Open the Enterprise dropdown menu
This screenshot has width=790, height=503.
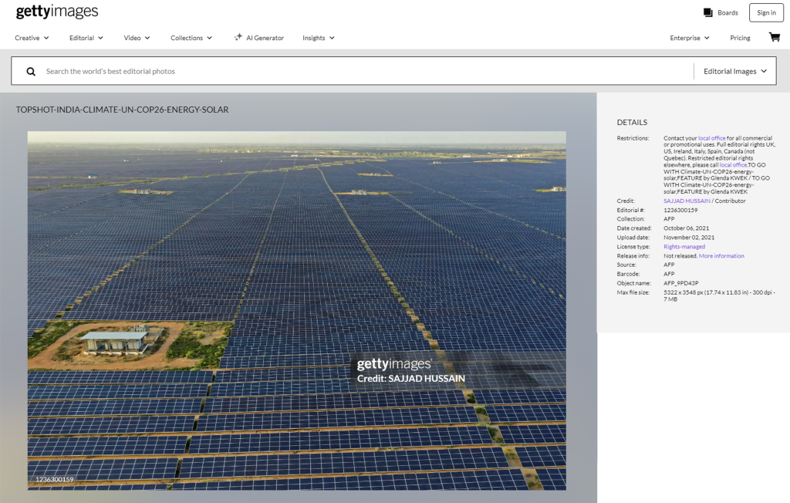tap(690, 38)
